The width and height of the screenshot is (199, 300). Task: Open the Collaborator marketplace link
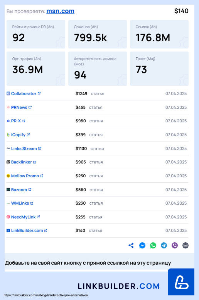[x=24, y=93]
